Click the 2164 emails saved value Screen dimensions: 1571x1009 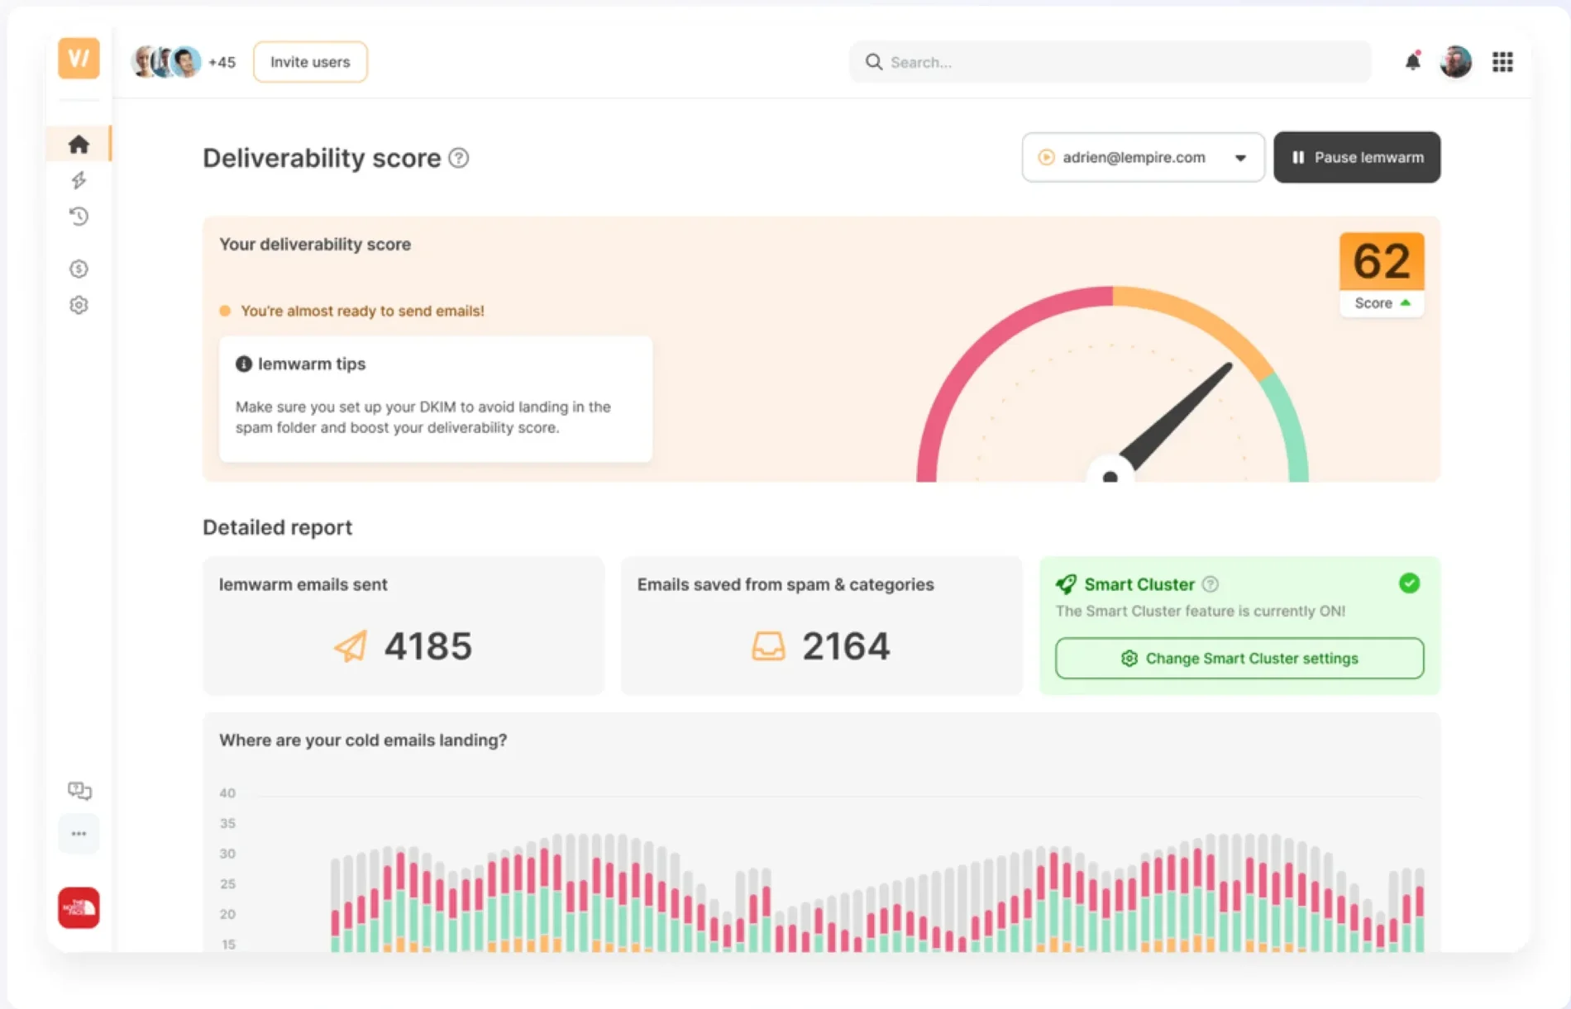coord(846,645)
